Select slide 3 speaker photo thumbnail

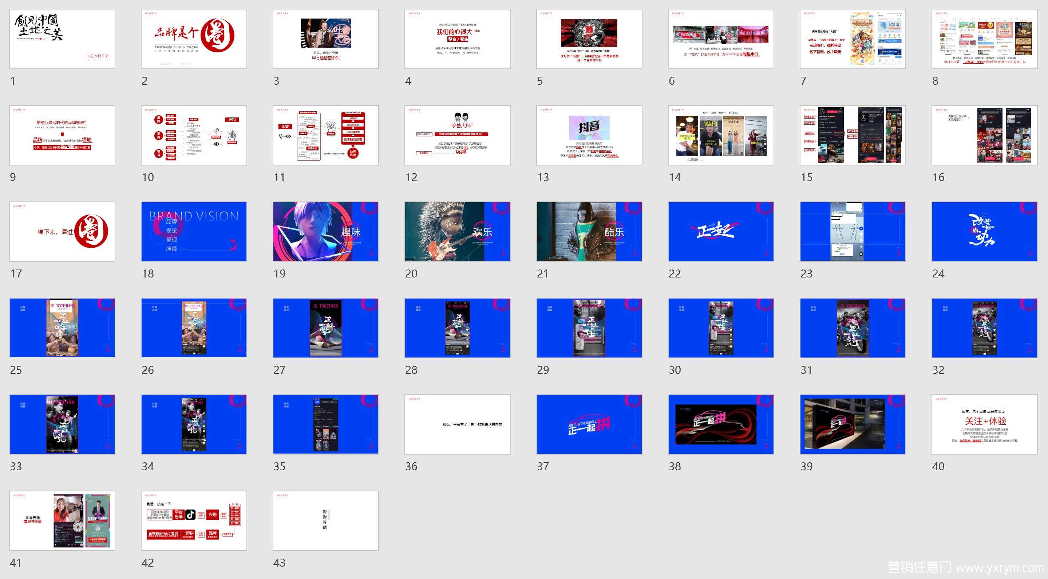click(x=326, y=39)
